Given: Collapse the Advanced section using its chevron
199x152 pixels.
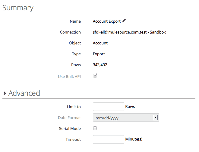Looking at the screenshot, I should click(x=5, y=93).
